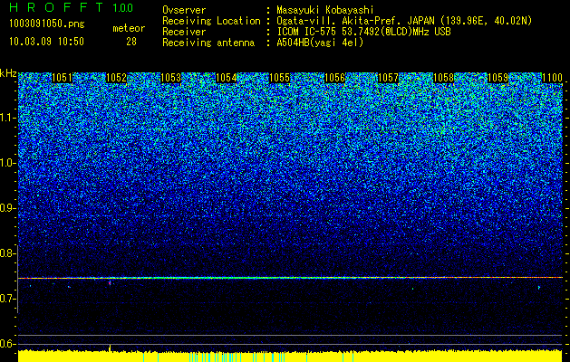The image size is (570, 362).
Task: Click the 1.1 kHz axis label
Action: pos(7,118)
